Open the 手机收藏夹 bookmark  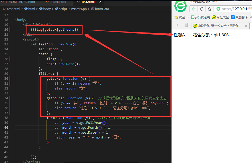200,17
